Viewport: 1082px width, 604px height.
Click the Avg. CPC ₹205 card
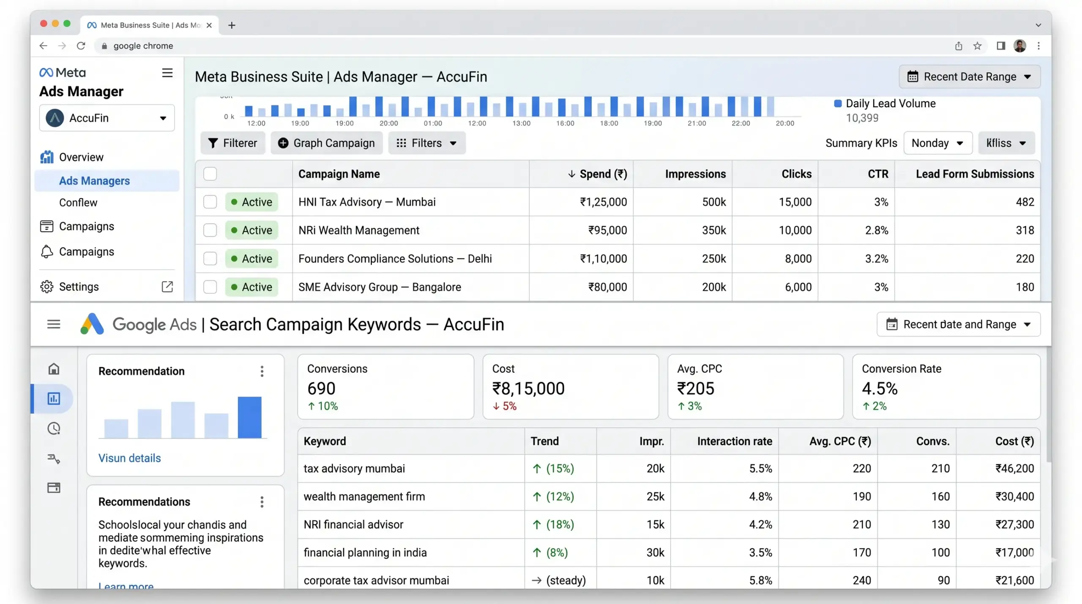(x=755, y=387)
